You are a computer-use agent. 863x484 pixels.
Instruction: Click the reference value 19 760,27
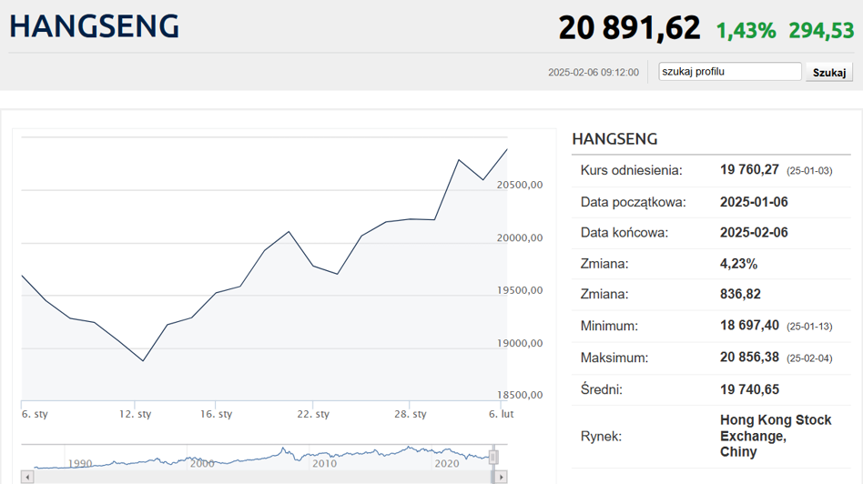point(749,169)
